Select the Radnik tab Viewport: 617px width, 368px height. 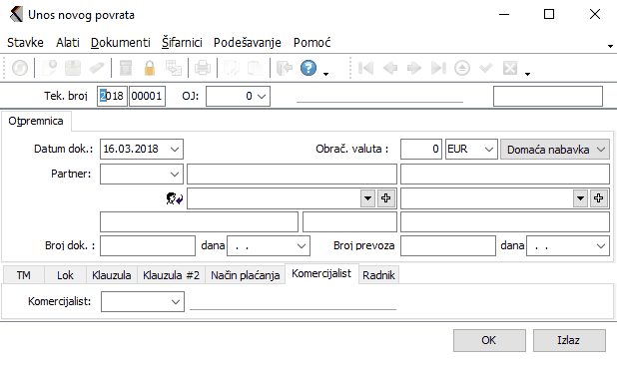378,275
